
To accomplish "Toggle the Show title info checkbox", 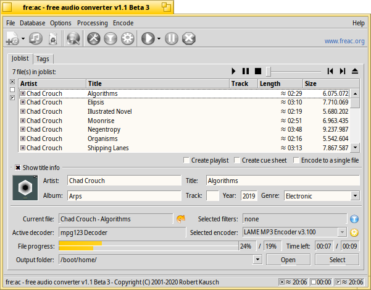I will pos(18,168).
